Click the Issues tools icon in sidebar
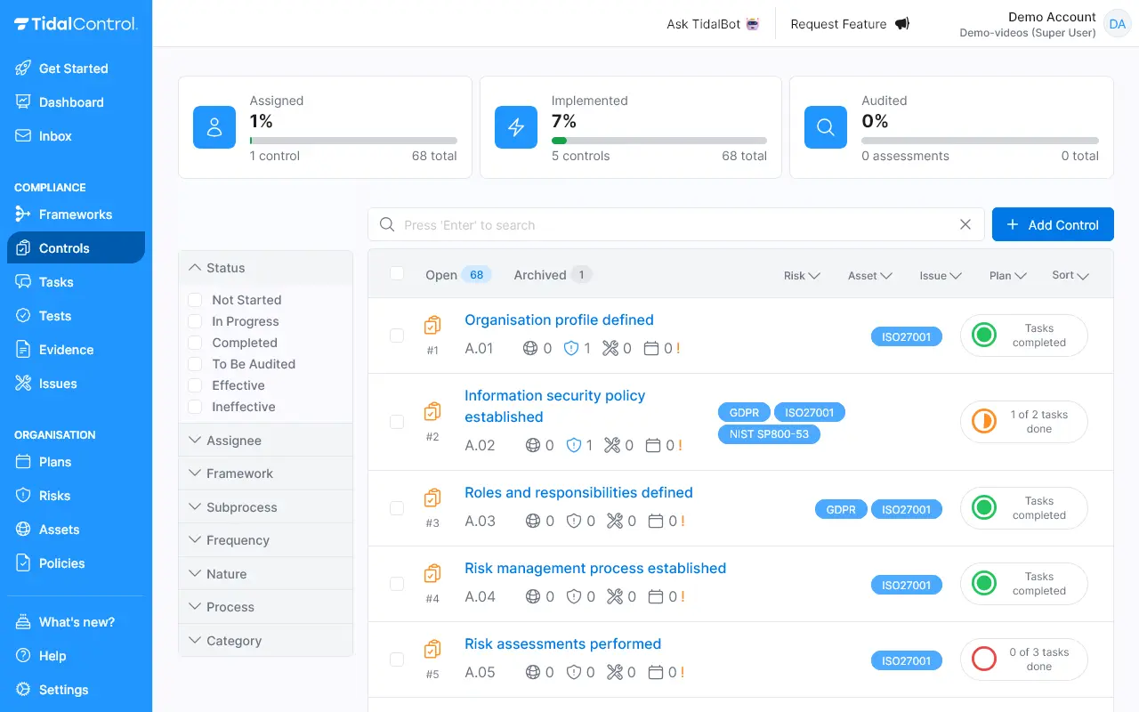Viewport: 1139px width, 712px height. pyautogui.click(x=23, y=384)
